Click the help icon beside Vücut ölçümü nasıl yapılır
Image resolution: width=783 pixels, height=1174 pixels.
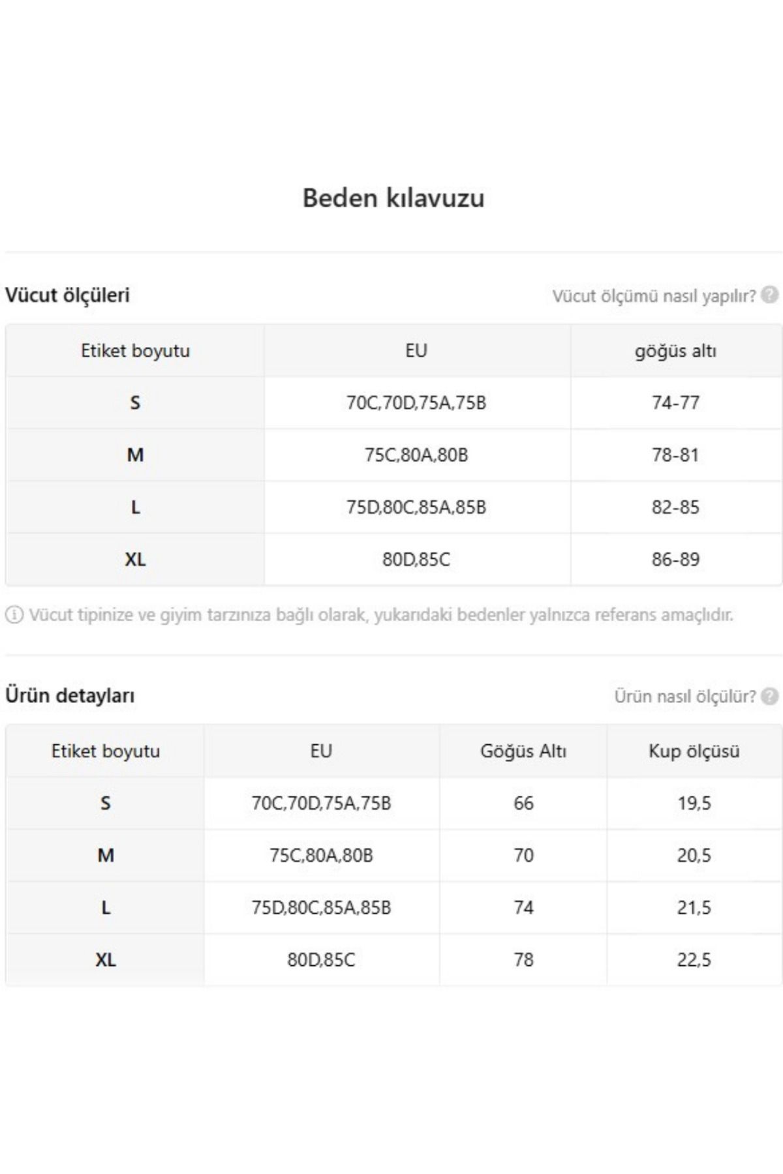(770, 295)
